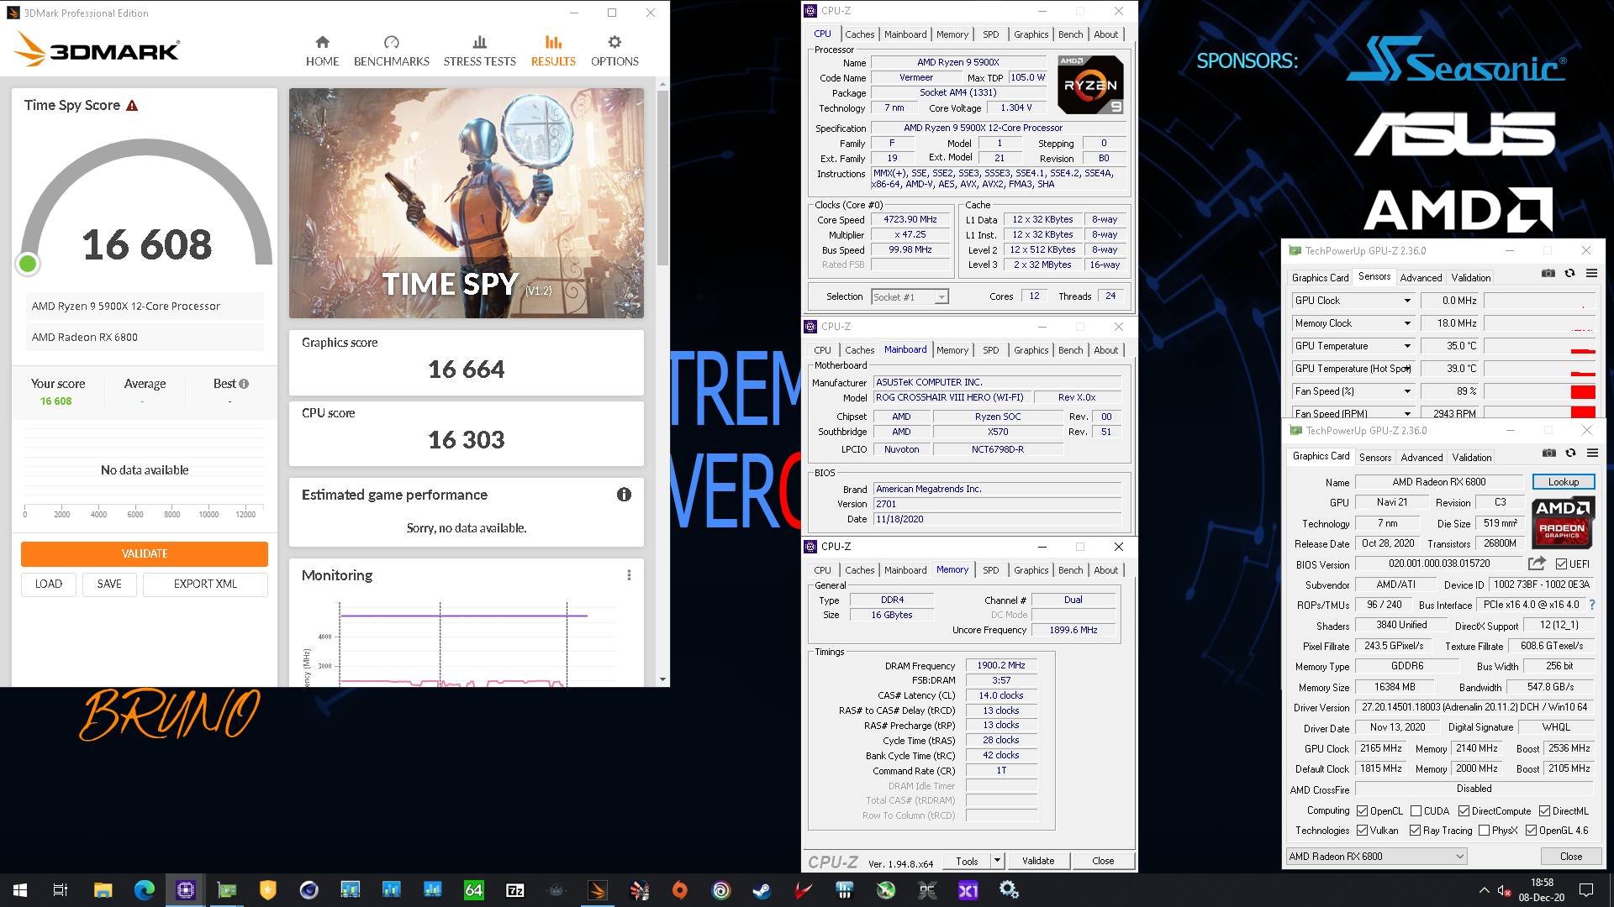Open hamburger menu in GPU-Z Sensors window

pyautogui.click(x=1591, y=273)
